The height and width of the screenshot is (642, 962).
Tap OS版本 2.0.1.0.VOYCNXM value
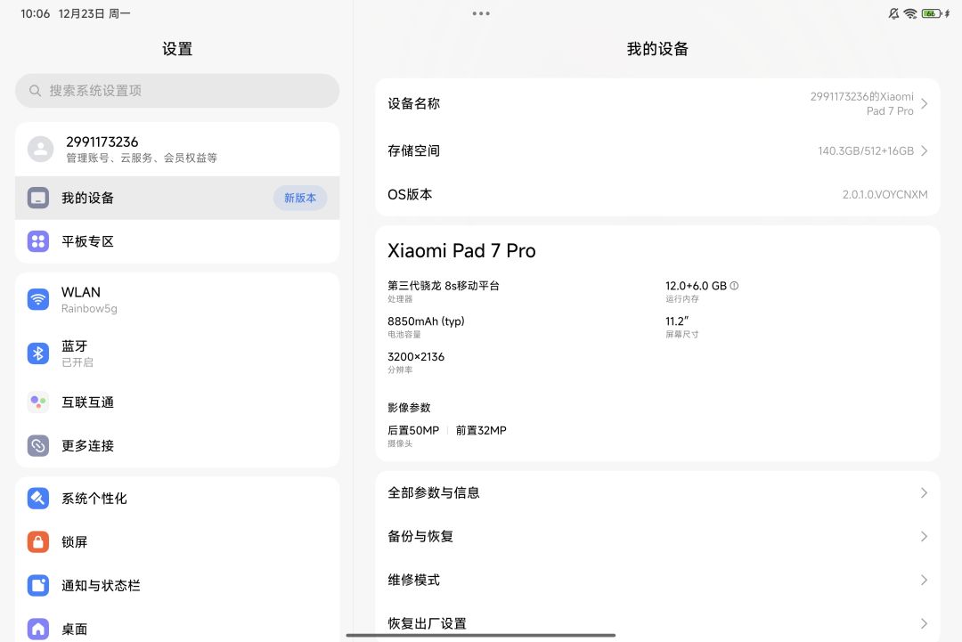[885, 194]
